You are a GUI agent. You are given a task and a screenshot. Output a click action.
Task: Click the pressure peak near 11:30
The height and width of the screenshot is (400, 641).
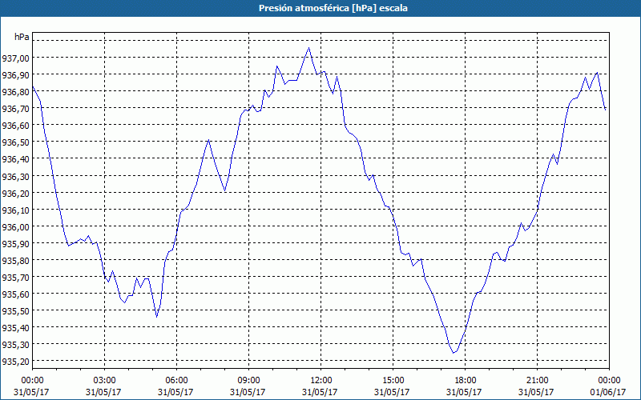pos(308,48)
